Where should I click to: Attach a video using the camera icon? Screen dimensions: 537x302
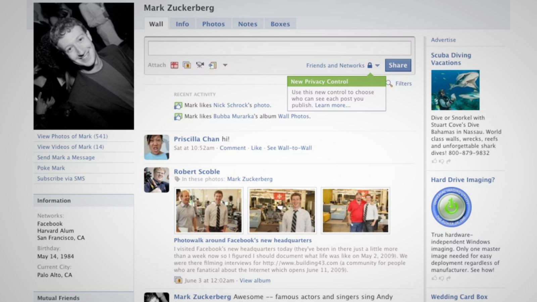pyautogui.click(x=200, y=65)
